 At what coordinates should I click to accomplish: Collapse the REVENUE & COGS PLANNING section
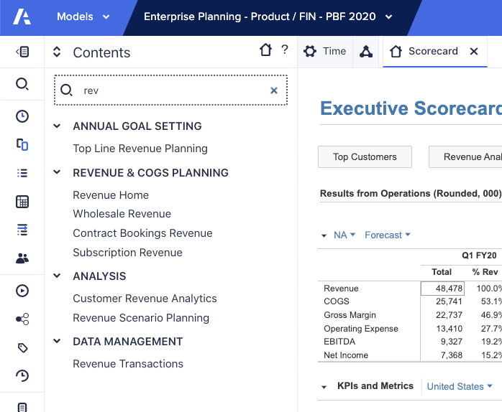click(58, 173)
